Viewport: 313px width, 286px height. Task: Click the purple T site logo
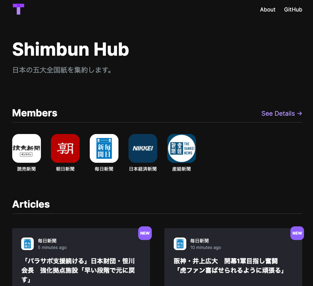18,9
